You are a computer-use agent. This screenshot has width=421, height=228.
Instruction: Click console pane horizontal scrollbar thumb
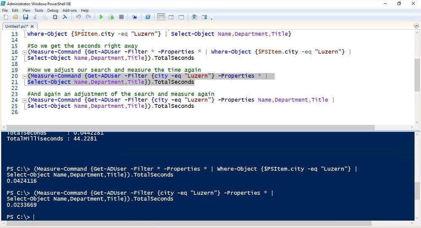189,223
